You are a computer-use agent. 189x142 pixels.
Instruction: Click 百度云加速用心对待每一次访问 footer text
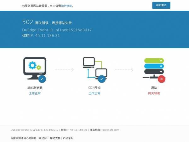[30, 138]
